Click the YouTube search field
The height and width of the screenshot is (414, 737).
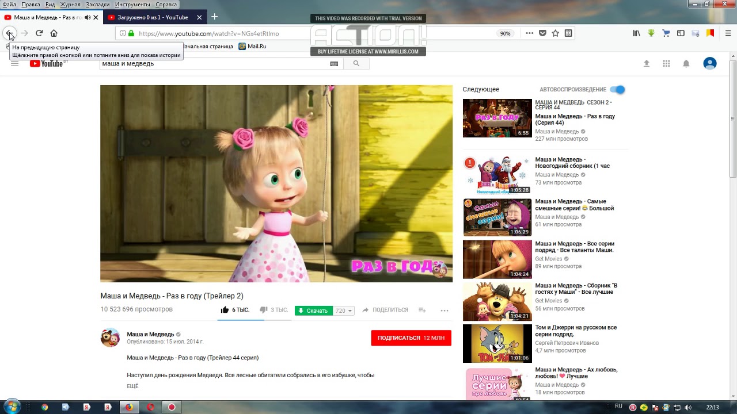(x=213, y=63)
